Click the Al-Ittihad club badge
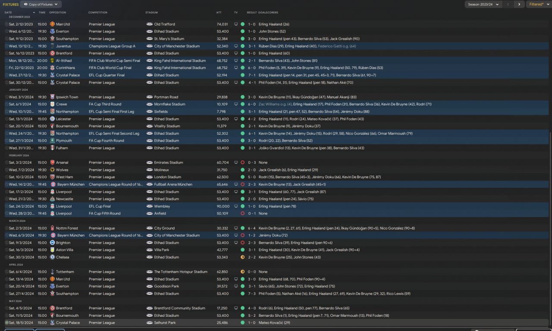Screen dimensions: 552x331 click(x=52, y=61)
